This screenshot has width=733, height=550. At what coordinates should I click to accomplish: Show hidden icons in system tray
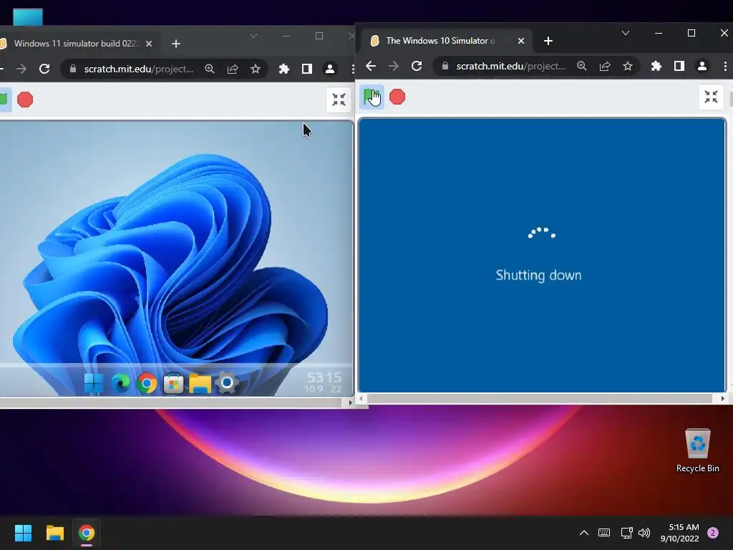[x=584, y=533]
